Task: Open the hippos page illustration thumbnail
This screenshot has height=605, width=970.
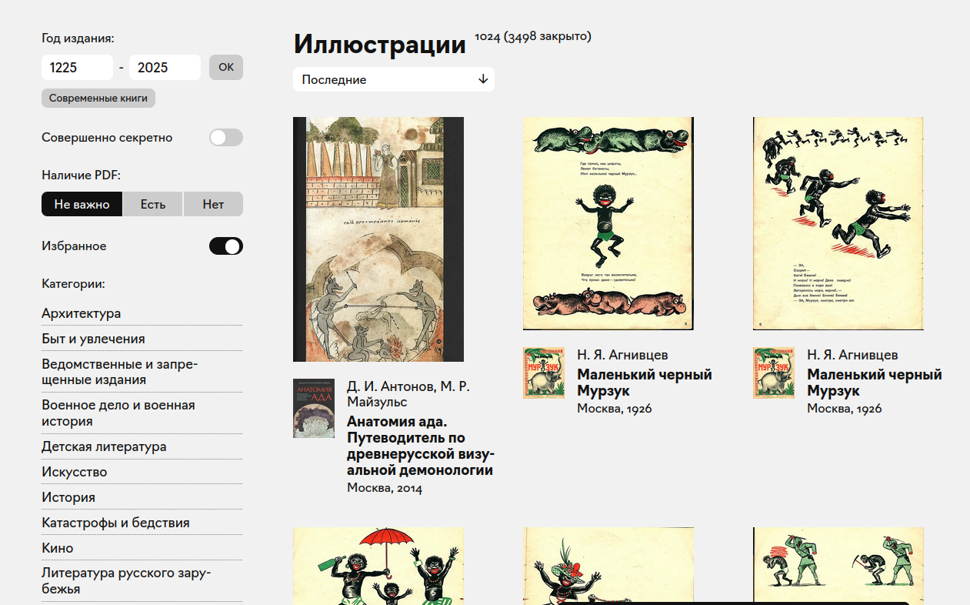Action: [608, 223]
